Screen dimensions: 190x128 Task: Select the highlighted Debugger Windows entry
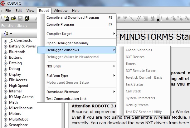[x=76, y=50]
